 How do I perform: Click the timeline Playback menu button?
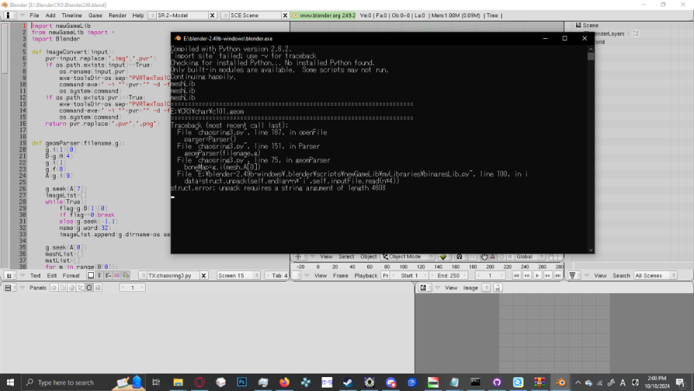366,276
